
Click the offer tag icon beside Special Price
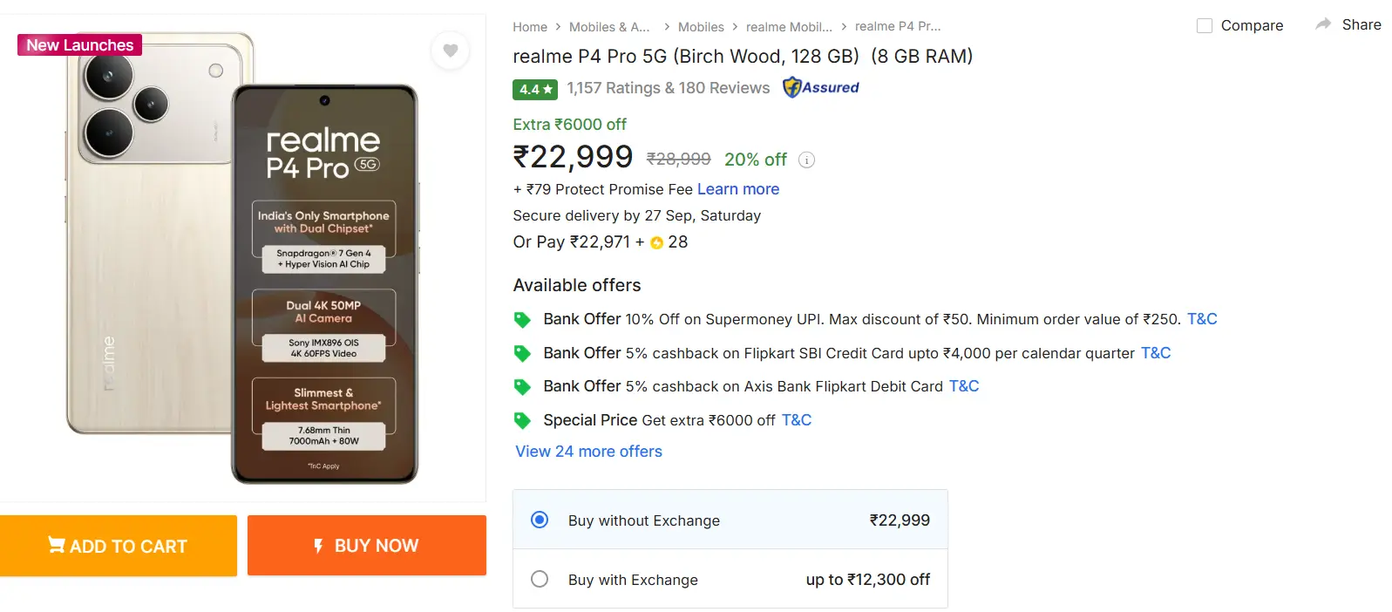[523, 420]
